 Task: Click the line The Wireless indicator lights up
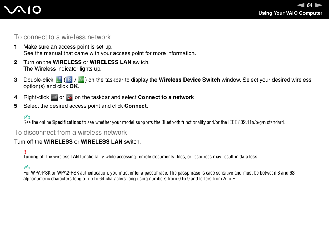62,69
